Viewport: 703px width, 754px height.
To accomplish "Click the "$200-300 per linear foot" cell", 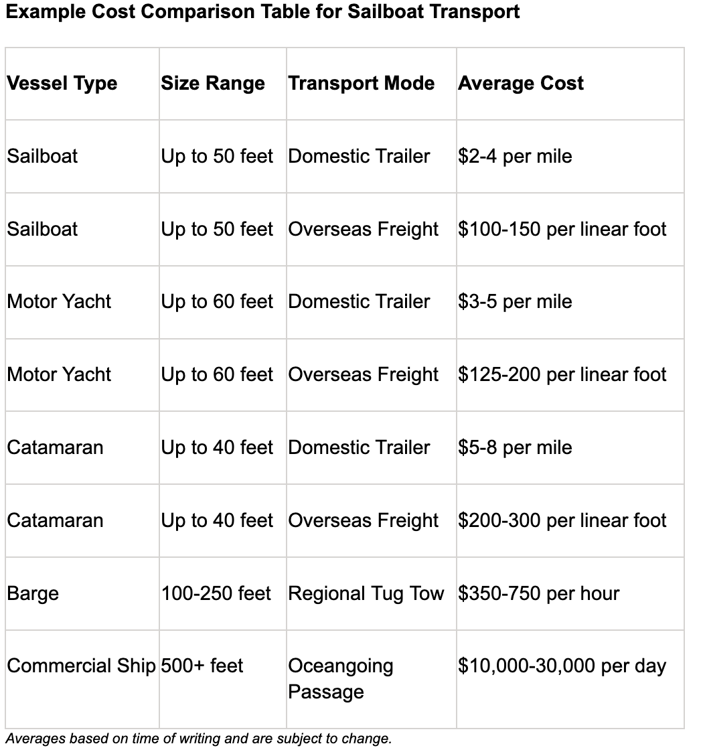I will point(562,520).
